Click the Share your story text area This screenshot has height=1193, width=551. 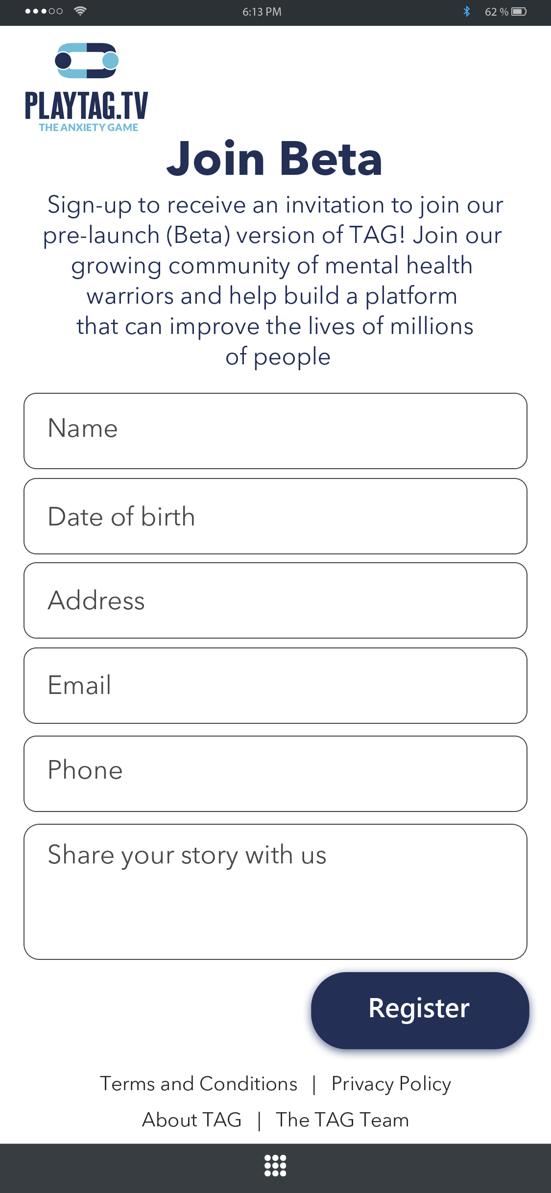point(275,891)
